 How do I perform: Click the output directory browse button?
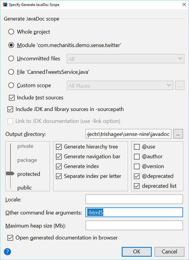pyautogui.click(x=178, y=134)
